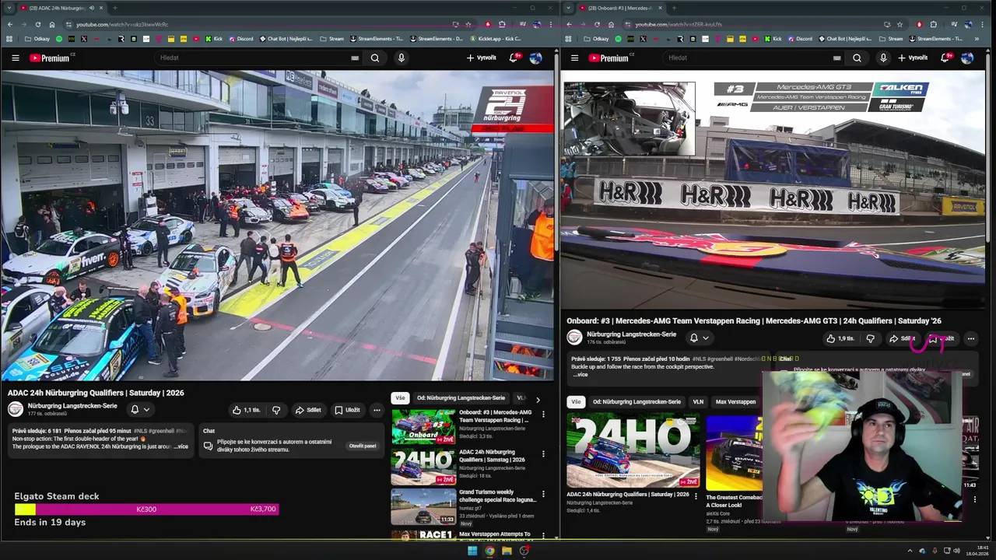Viewport: 996px width, 560px height.
Task: Open notifications bell in left window header
Action: [x=514, y=58]
